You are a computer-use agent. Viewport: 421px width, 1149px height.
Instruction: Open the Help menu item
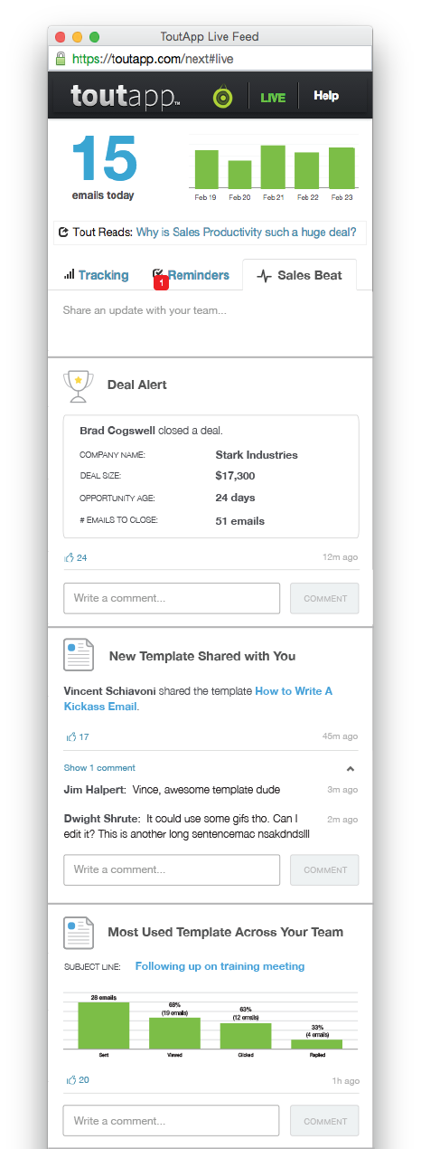pos(326,96)
